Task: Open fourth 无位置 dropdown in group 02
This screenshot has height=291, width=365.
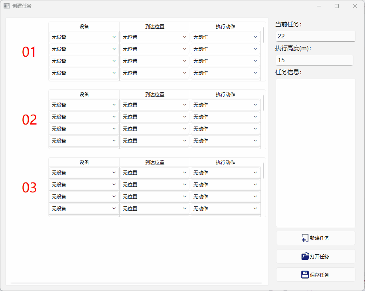Action: point(154,141)
